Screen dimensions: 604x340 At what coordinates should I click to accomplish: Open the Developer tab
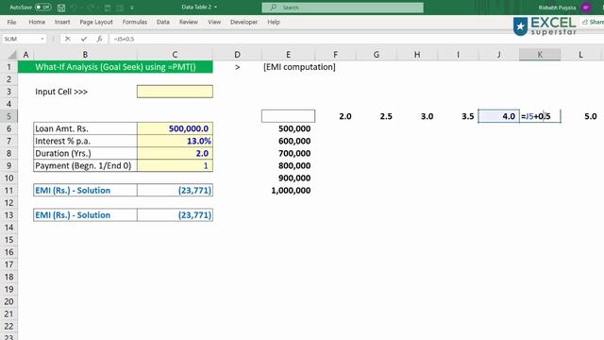pos(243,22)
